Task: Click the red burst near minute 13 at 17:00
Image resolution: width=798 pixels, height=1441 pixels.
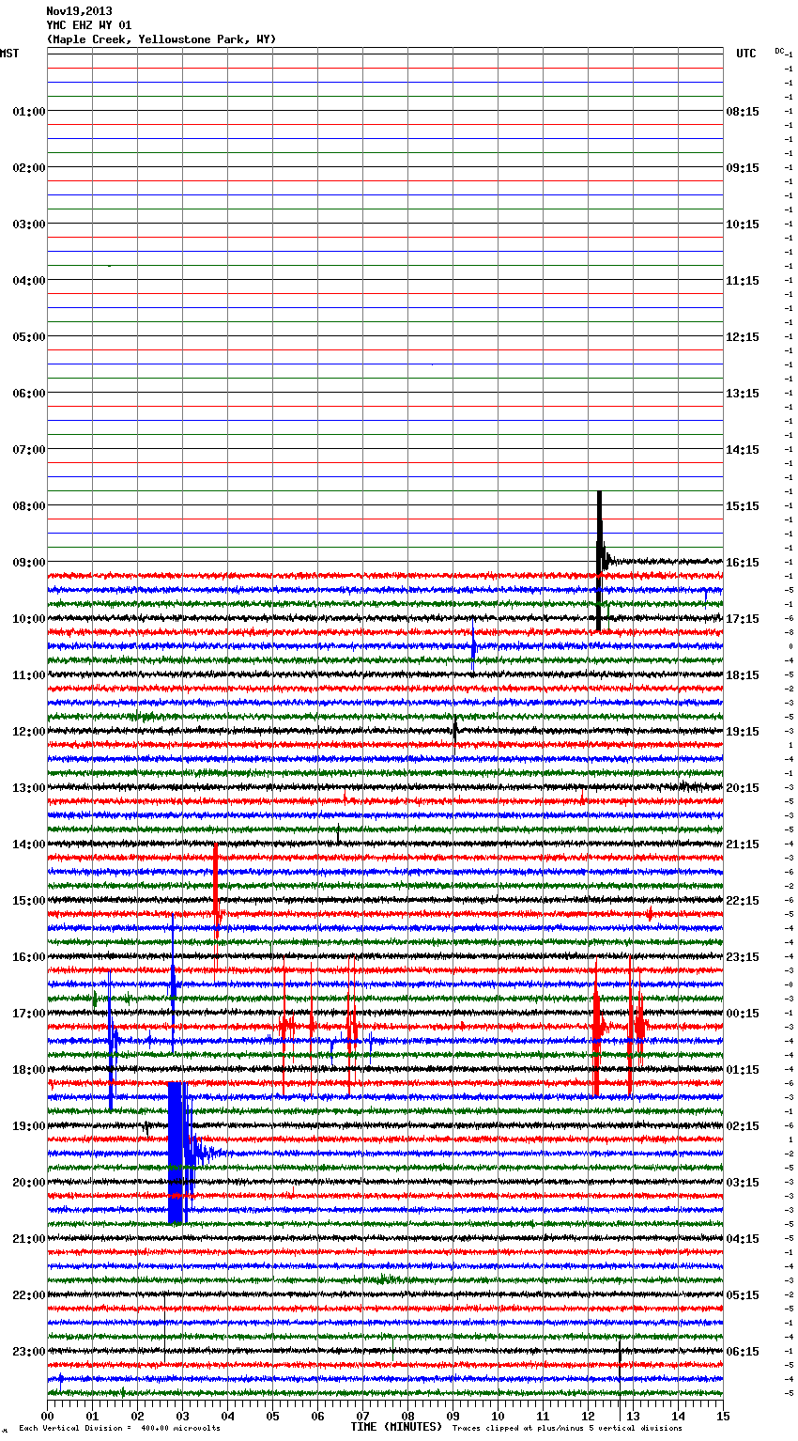Action: tap(636, 1027)
